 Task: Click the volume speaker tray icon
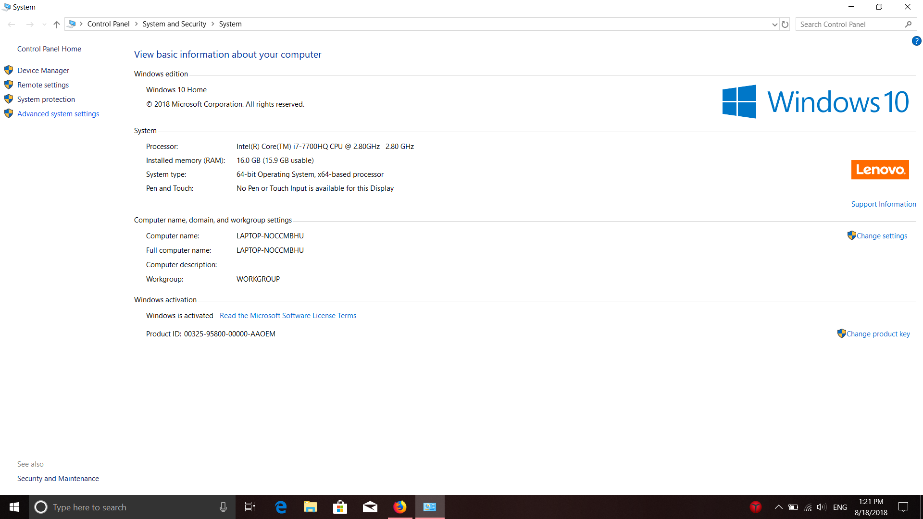coord(821,507)
